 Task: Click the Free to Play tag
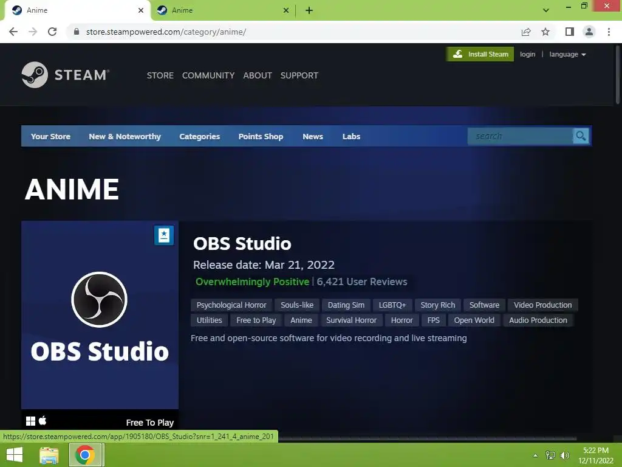click(256, 320)
